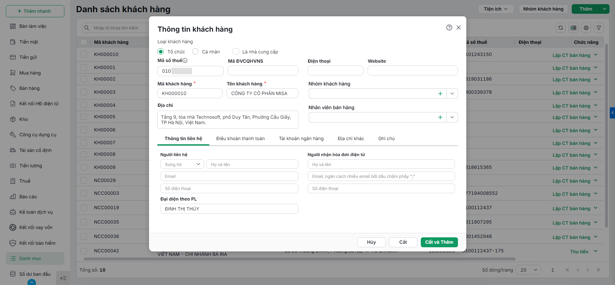Click the Cất button
This screenshot has width=615, height=285.
pyautogui.click(x=403, y=242)
